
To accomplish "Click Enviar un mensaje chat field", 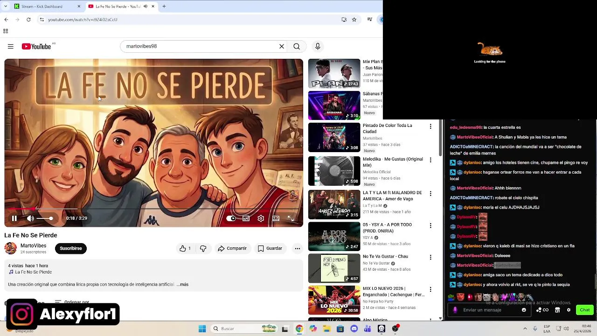I will click(490, 310).
